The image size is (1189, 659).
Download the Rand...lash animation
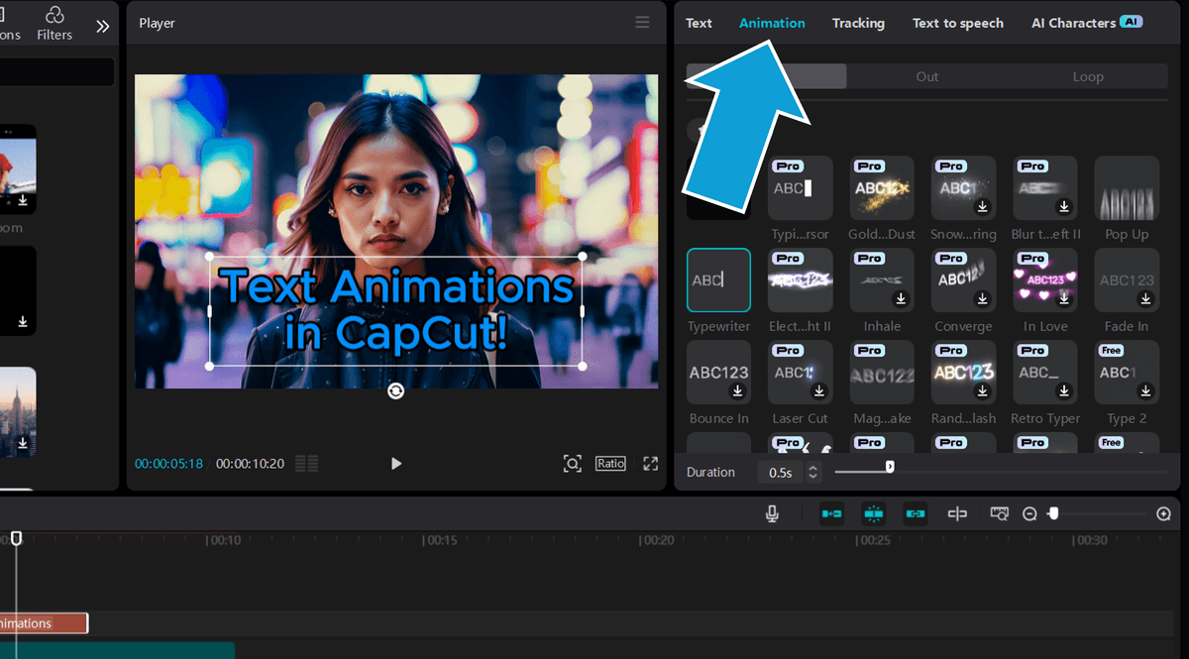coord(983,391)
